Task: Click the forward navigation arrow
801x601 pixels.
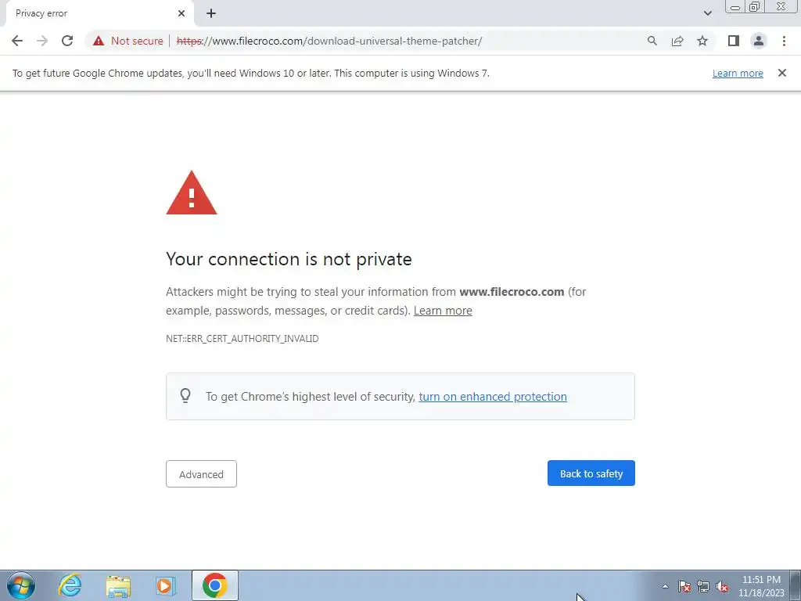Action: coord(42,41)
